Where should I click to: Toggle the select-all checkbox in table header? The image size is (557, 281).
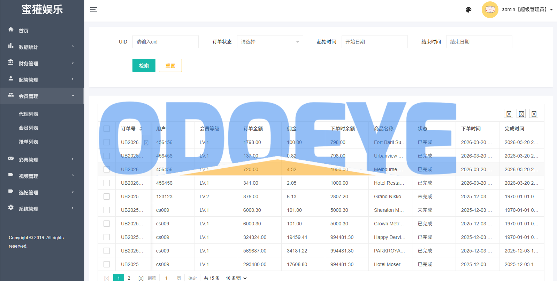(107, 129)
